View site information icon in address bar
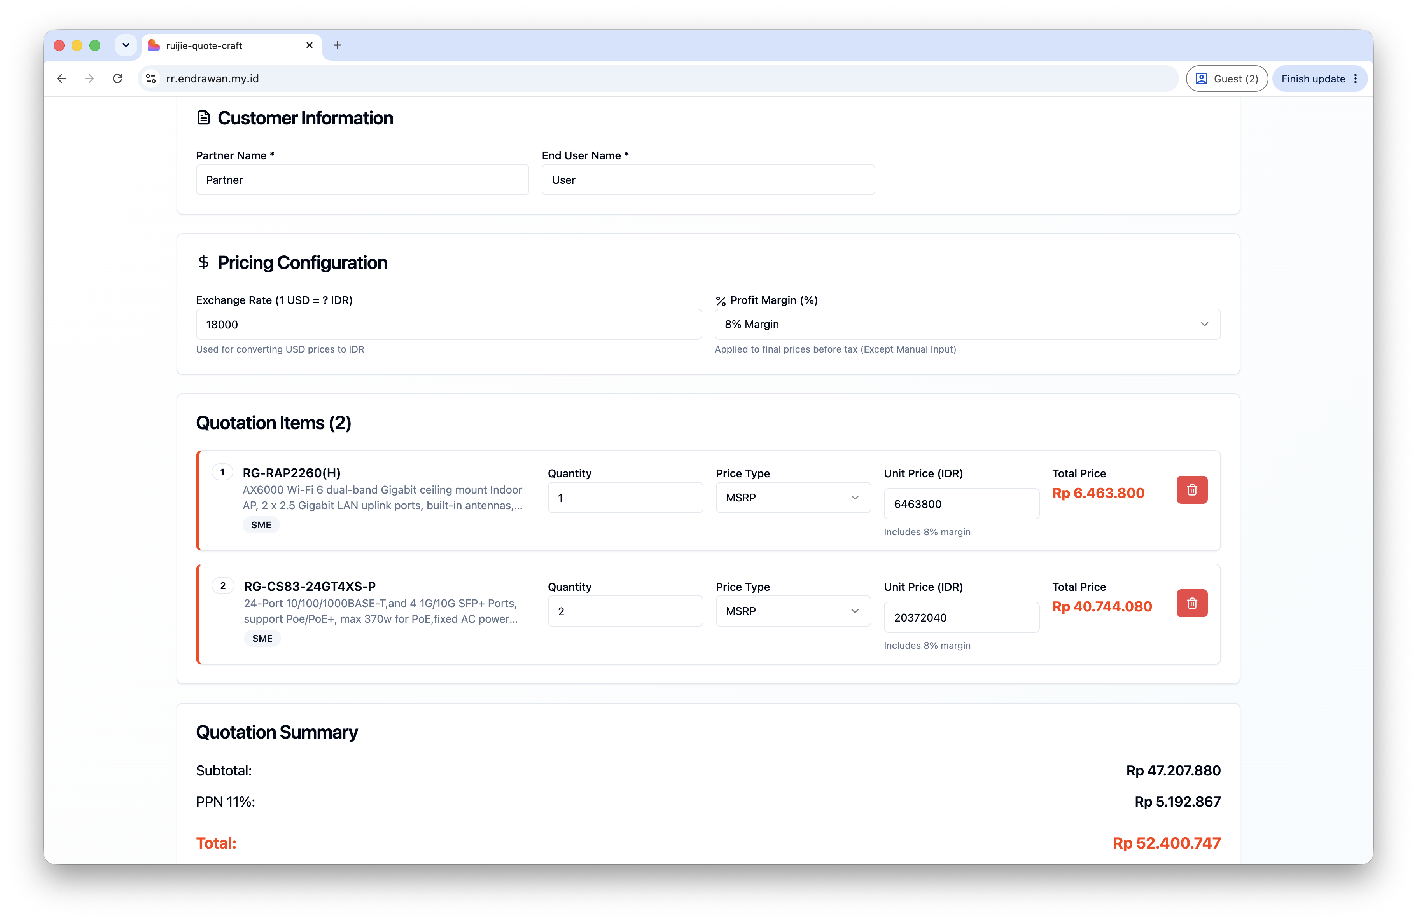The height and width of the screenshot is (922, 1417). (x=151, y=79)
